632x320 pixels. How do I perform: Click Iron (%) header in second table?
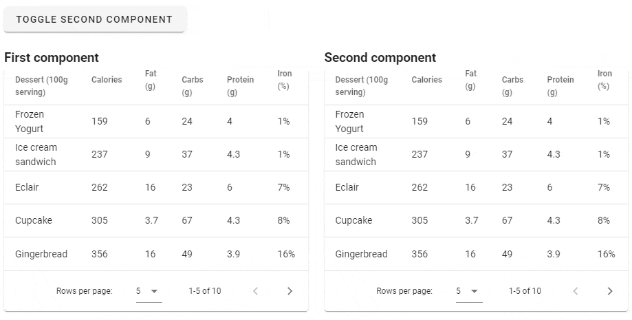pyautogui.click(x=604, y=80)
